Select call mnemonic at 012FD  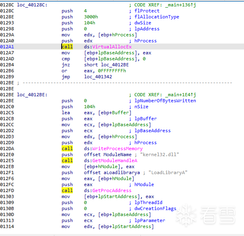tap(67, 190)
